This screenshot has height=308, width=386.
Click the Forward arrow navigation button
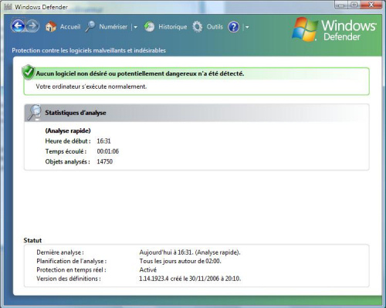(32, 25)
